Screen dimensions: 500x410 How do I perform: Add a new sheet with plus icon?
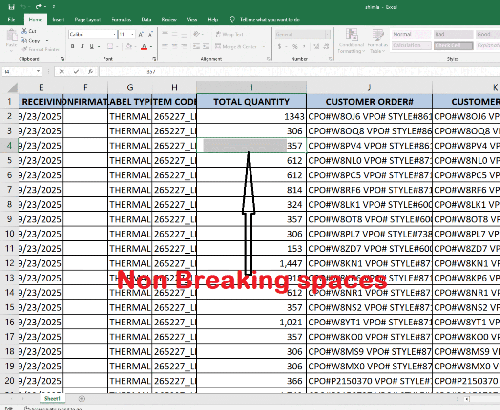pos(82,399)
